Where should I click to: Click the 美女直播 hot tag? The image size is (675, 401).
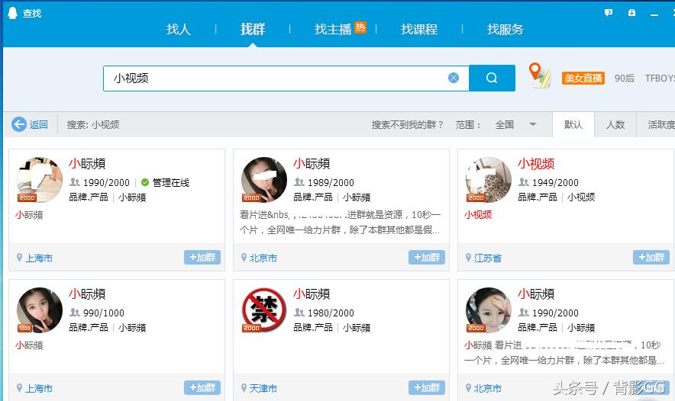[583, 79]
